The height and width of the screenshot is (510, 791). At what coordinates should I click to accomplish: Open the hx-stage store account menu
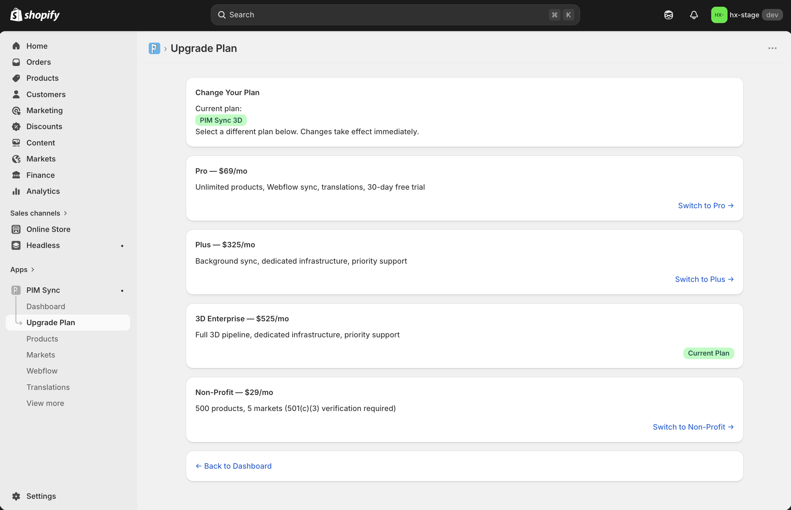747,15
